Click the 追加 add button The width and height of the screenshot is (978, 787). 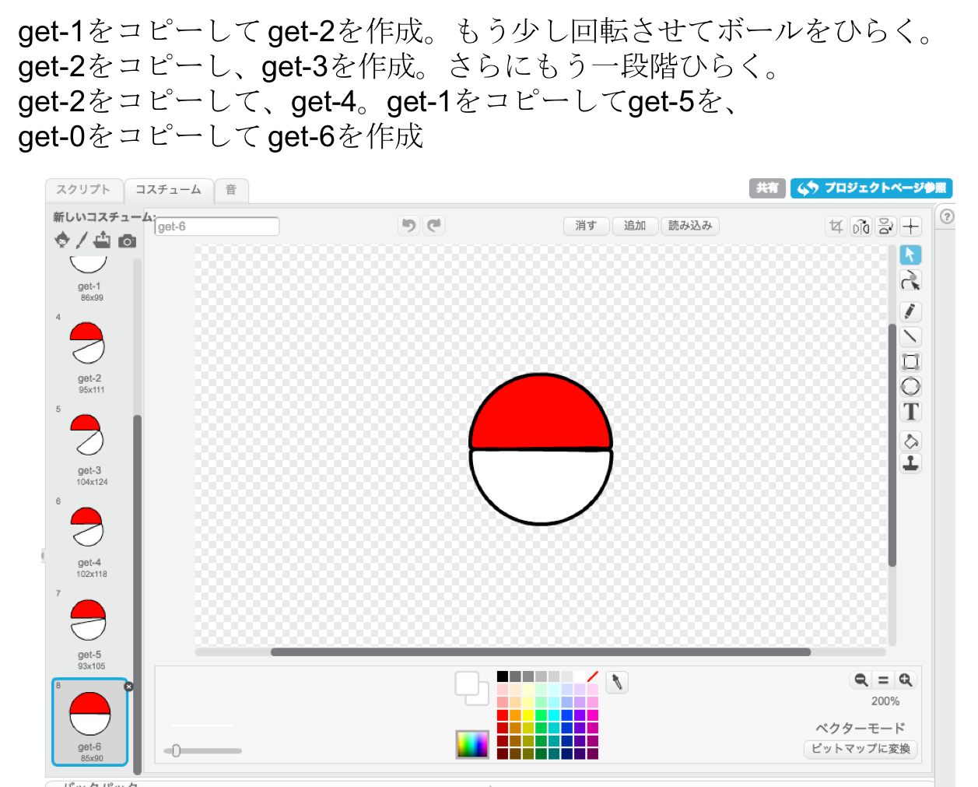(x=635, y=226)
